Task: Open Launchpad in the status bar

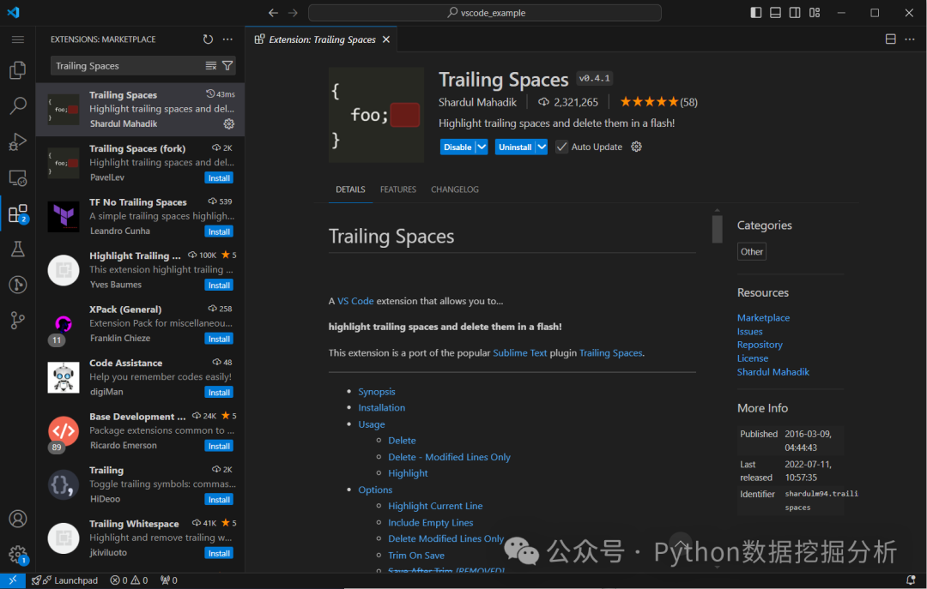Action: [64, 580]
